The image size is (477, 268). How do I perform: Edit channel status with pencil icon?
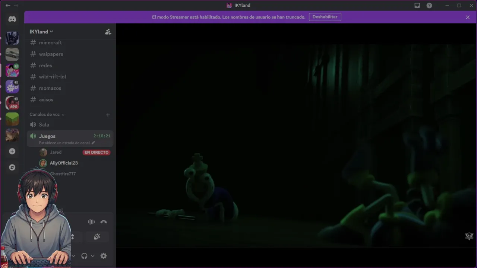point(93,143)
